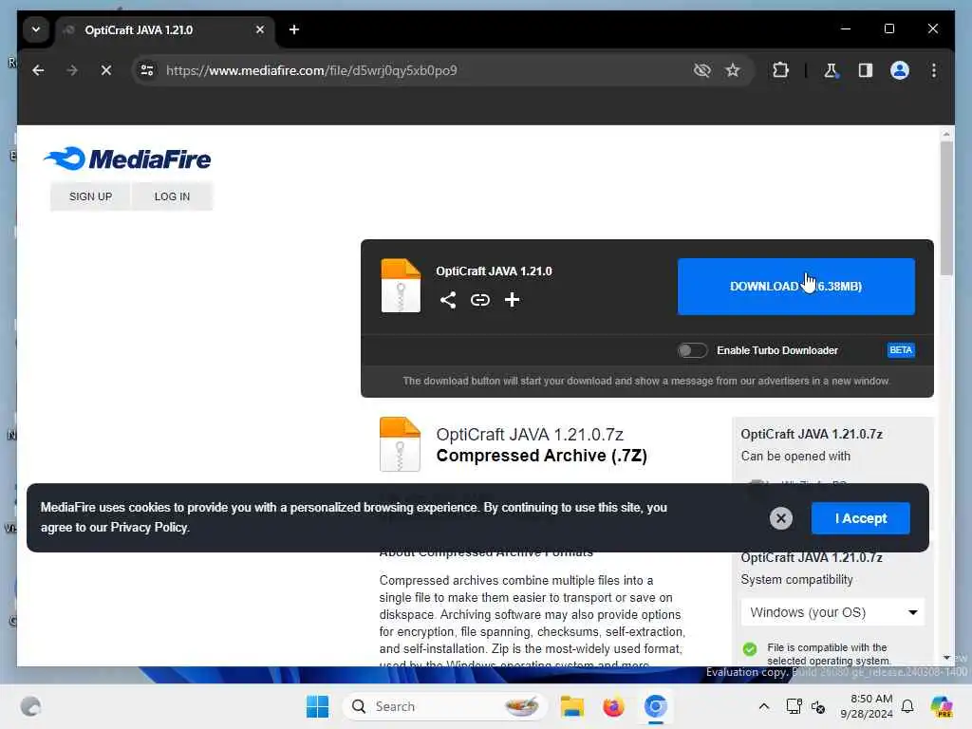972x729 pixels.
Task: Click the Chrome icon in the taskbar
Action: pyautogui.click(x=655, y=706)
